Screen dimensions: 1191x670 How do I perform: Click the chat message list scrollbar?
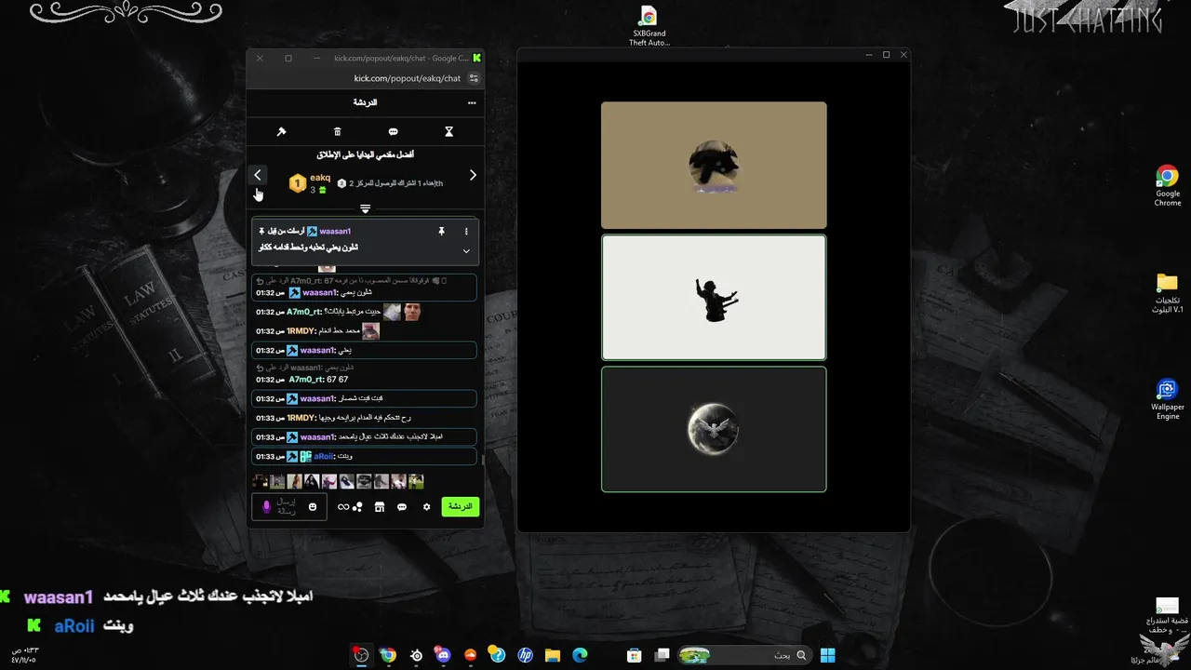[x=482, y=460]
